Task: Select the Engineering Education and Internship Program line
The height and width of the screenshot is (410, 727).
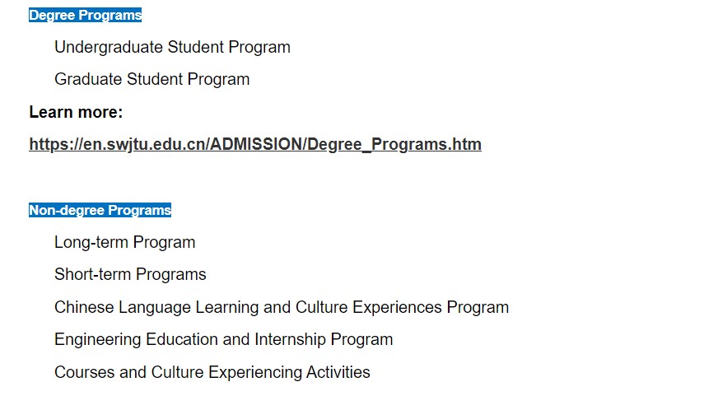Action: [x=223, y=339]
